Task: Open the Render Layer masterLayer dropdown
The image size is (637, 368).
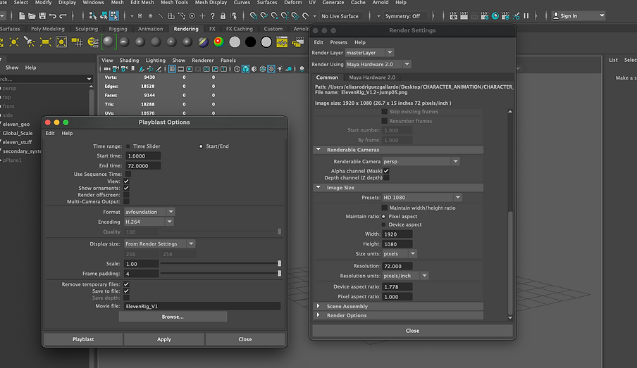Action: tap(369, 53)
